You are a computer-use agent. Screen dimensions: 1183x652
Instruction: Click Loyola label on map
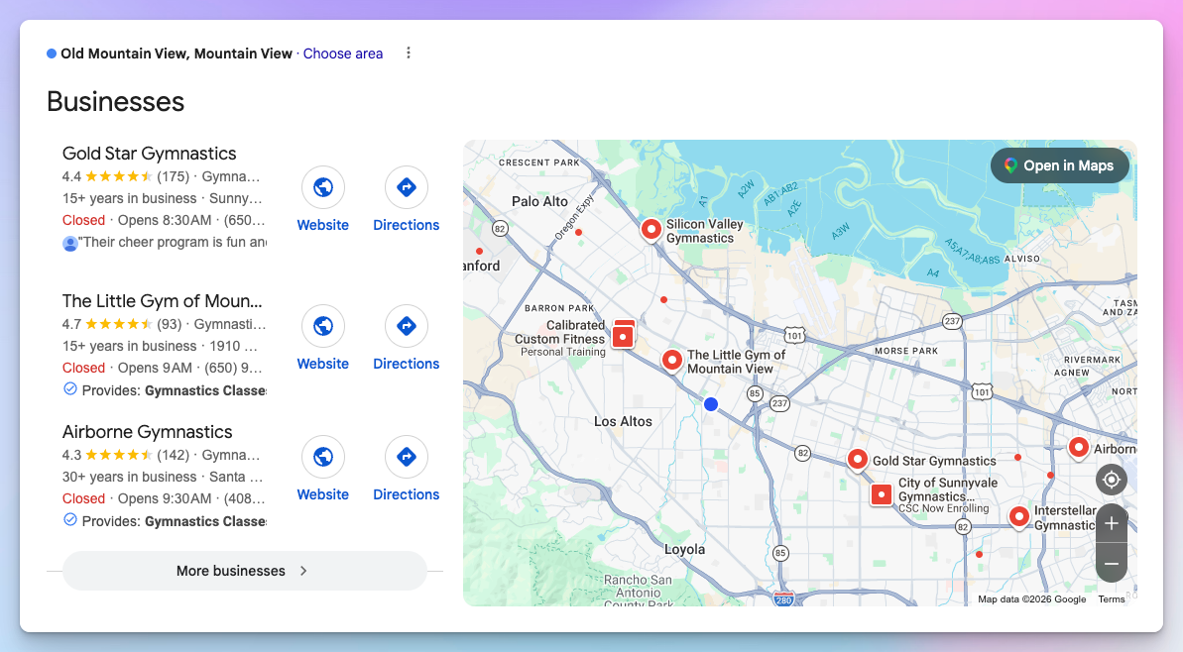click(684, 550)
